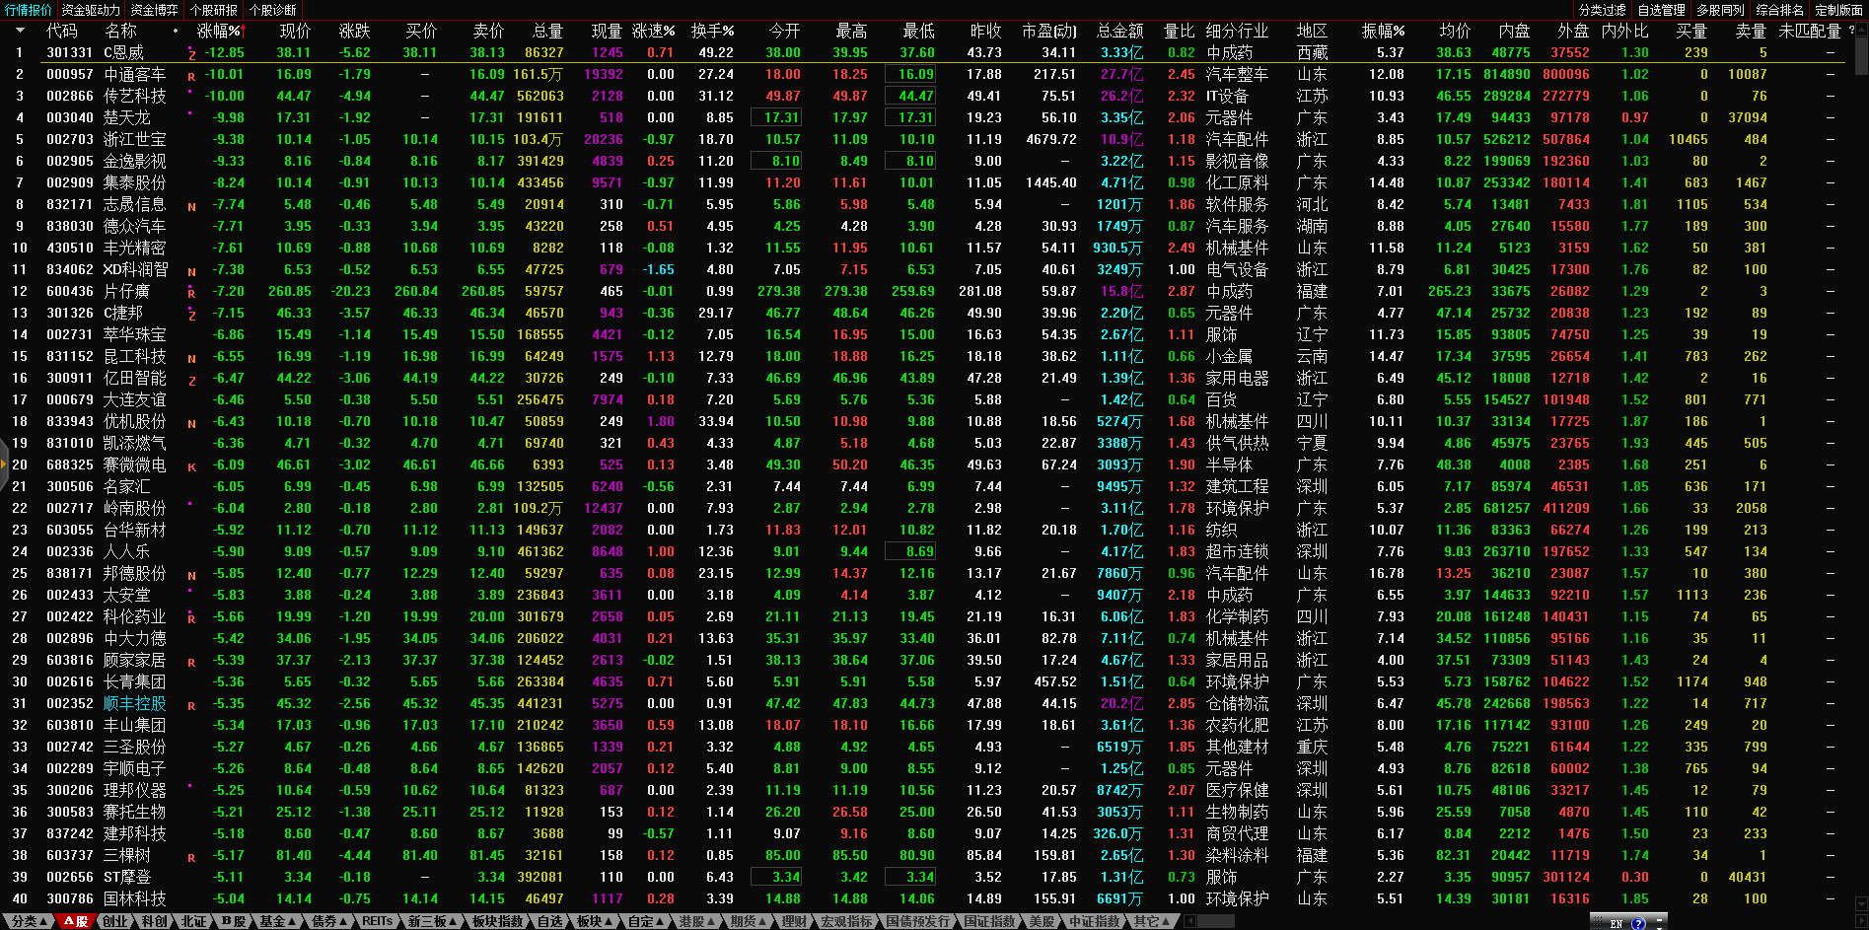
Task: Click the 分类过滤 button
Action: pyautogui.click(x=1602, y=10)
